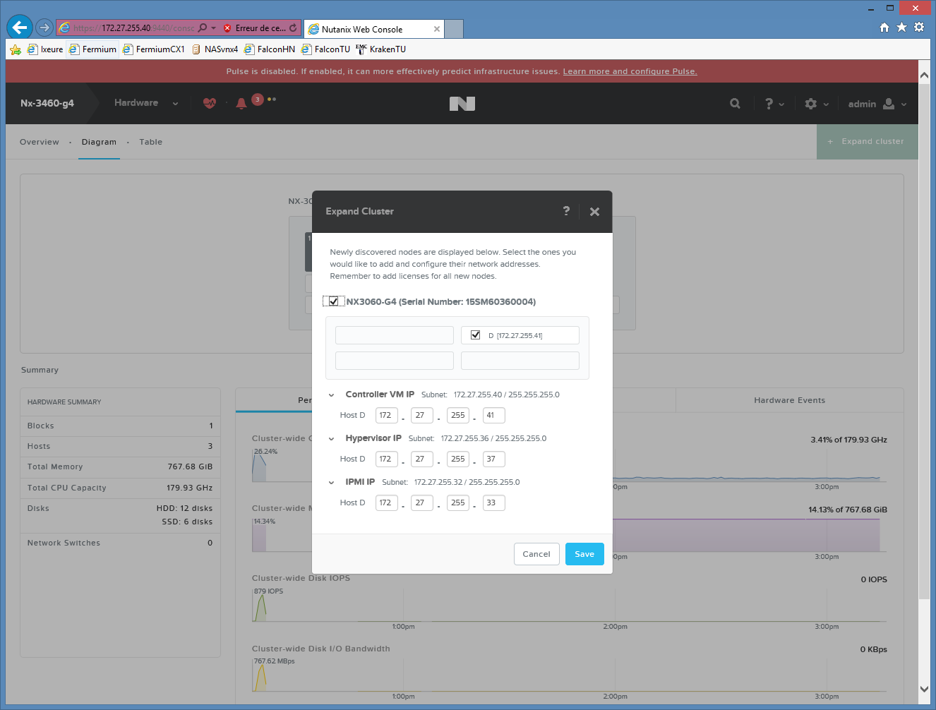
Task: Click the browser Back arrow button
Action: [x=20, y=28]
